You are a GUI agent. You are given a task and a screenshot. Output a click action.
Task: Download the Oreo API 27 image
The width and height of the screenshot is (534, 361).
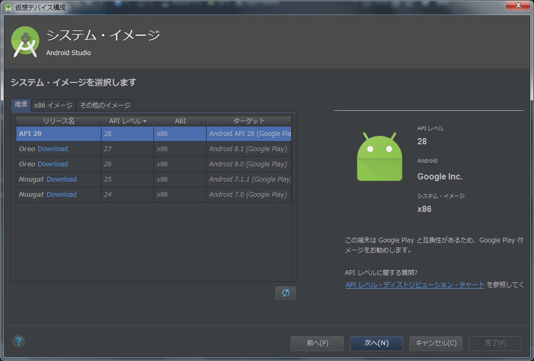[x=53, y=149]
